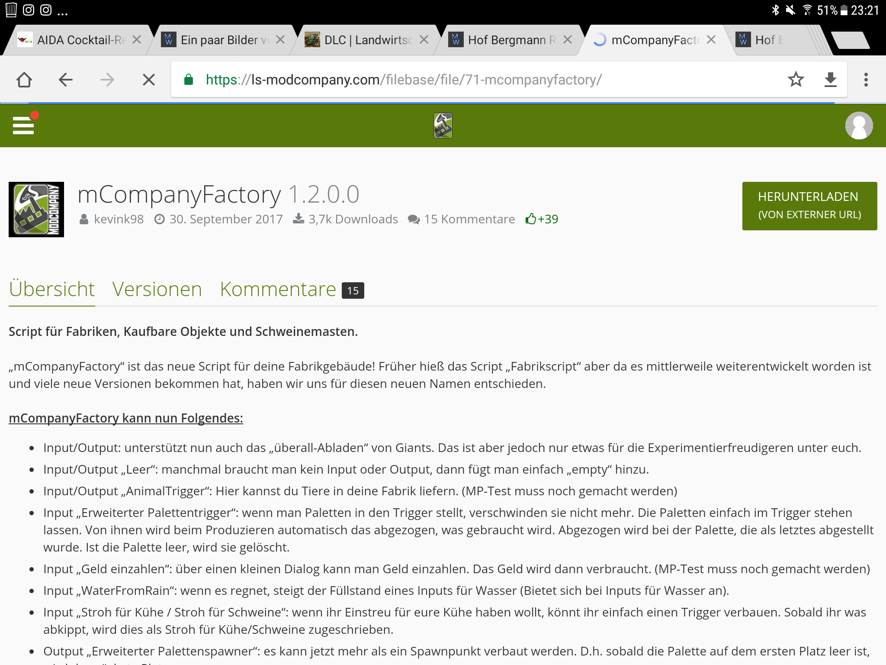View secure connection lock info
886x665 pixels.
189,80
